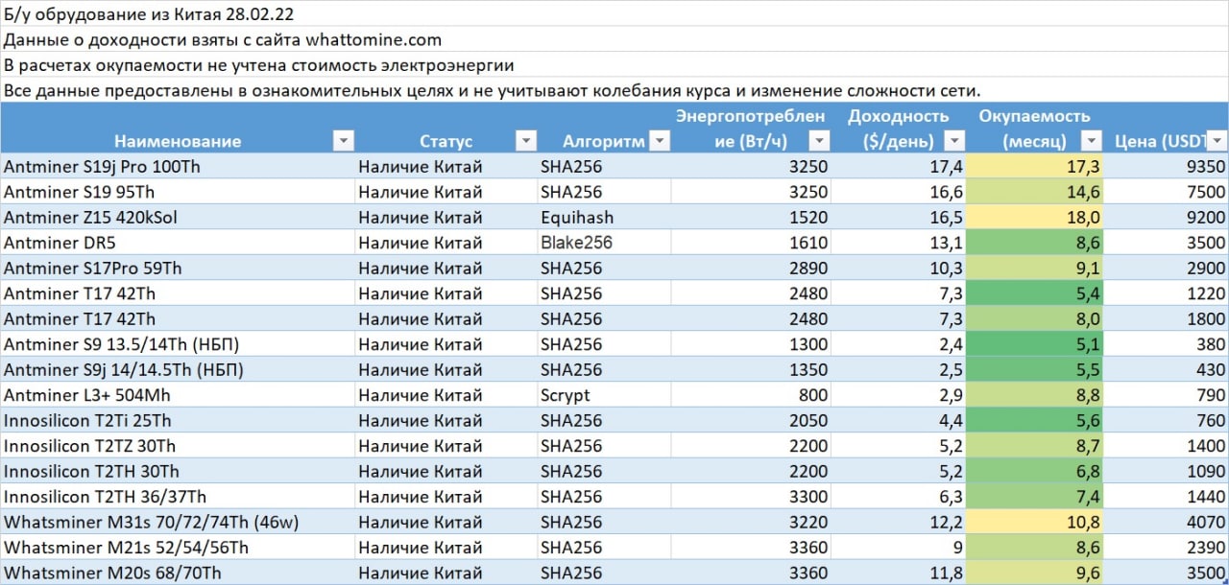Select price cell 380

click(1166, 344)
